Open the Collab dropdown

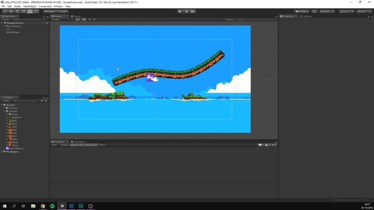[x=302, y=12]
